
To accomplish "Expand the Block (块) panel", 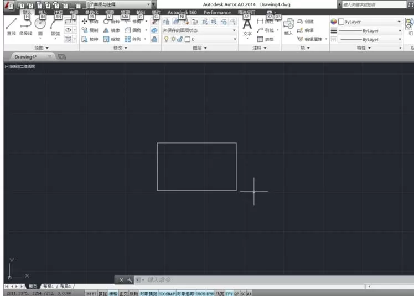I will coord(305,47).
